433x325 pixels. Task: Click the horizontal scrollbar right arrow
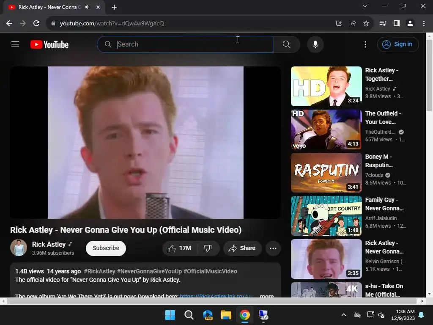coord(422,301)
